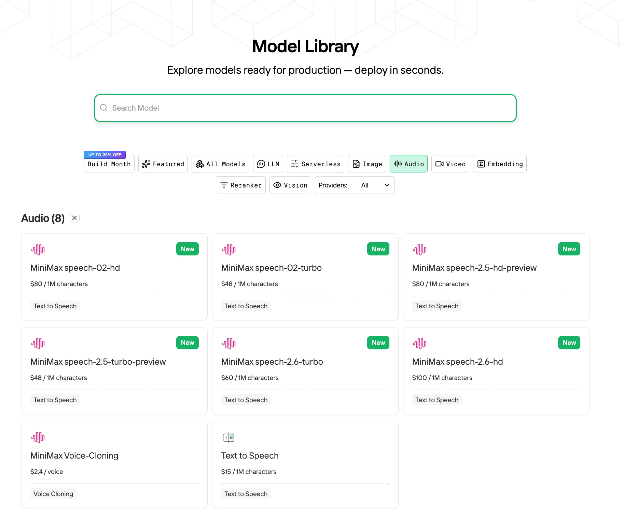Click waveform icon on speech-2.5-hd-preview card
Viewport: 623px width, 532px height.
point(420,250)
